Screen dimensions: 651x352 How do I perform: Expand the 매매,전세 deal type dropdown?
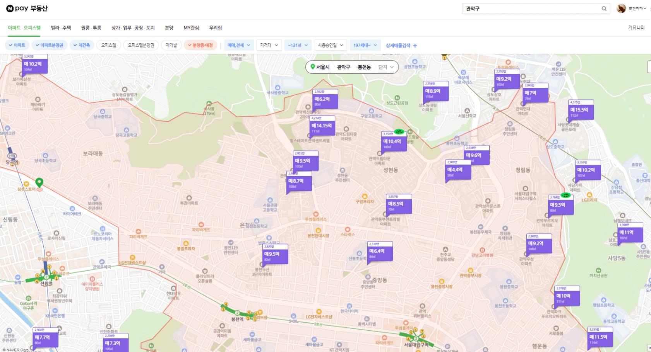tap(238, 45)
